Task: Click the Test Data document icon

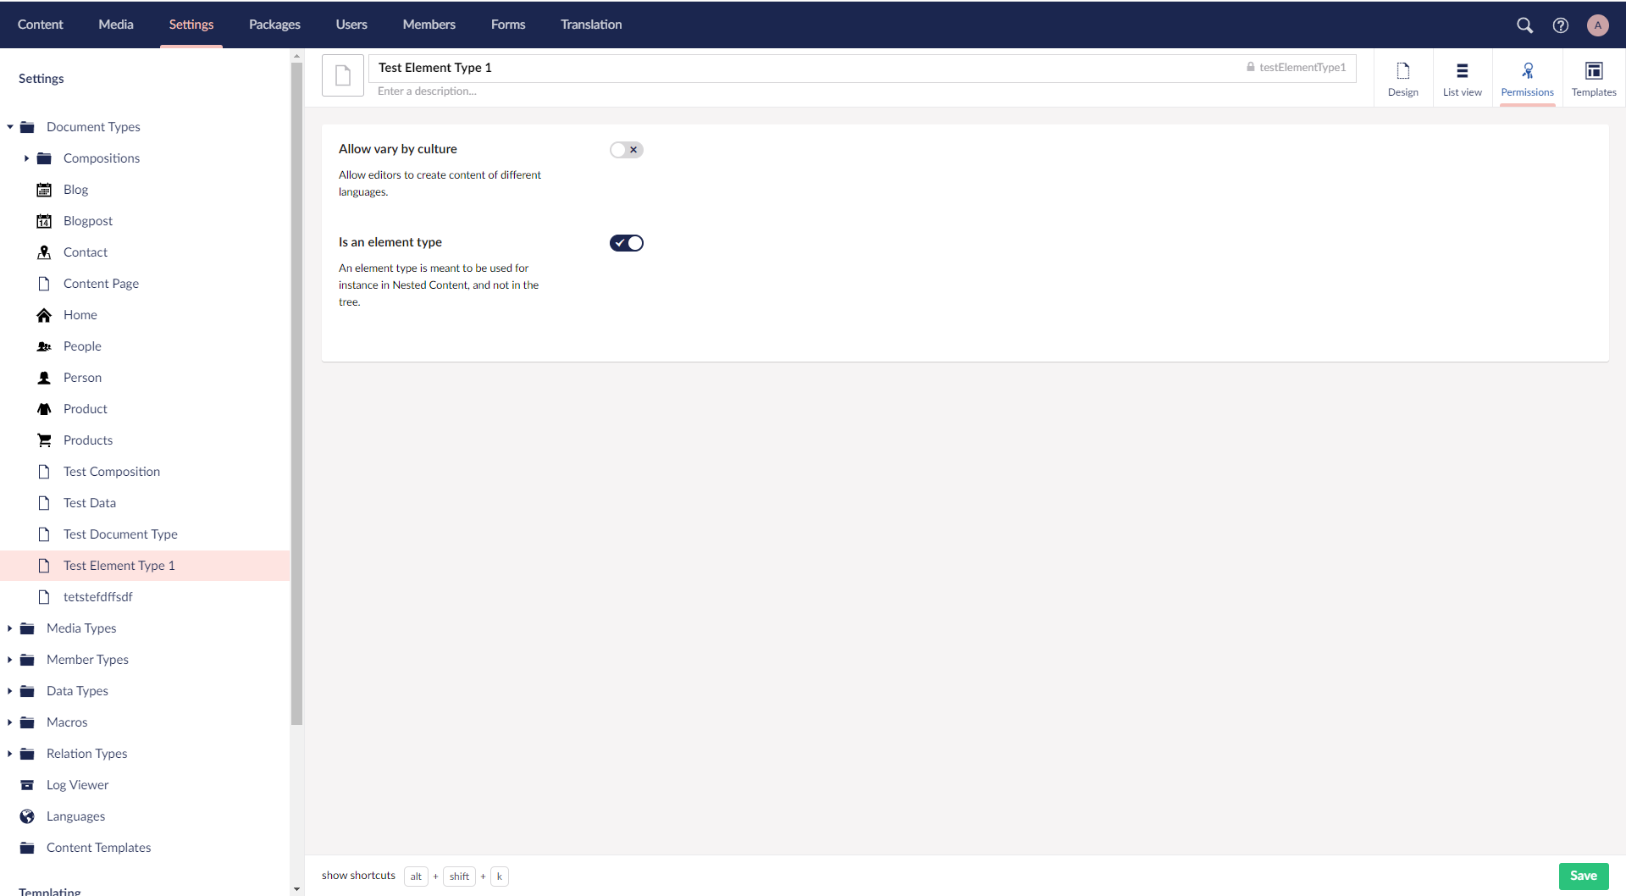Action: [44, 503]
